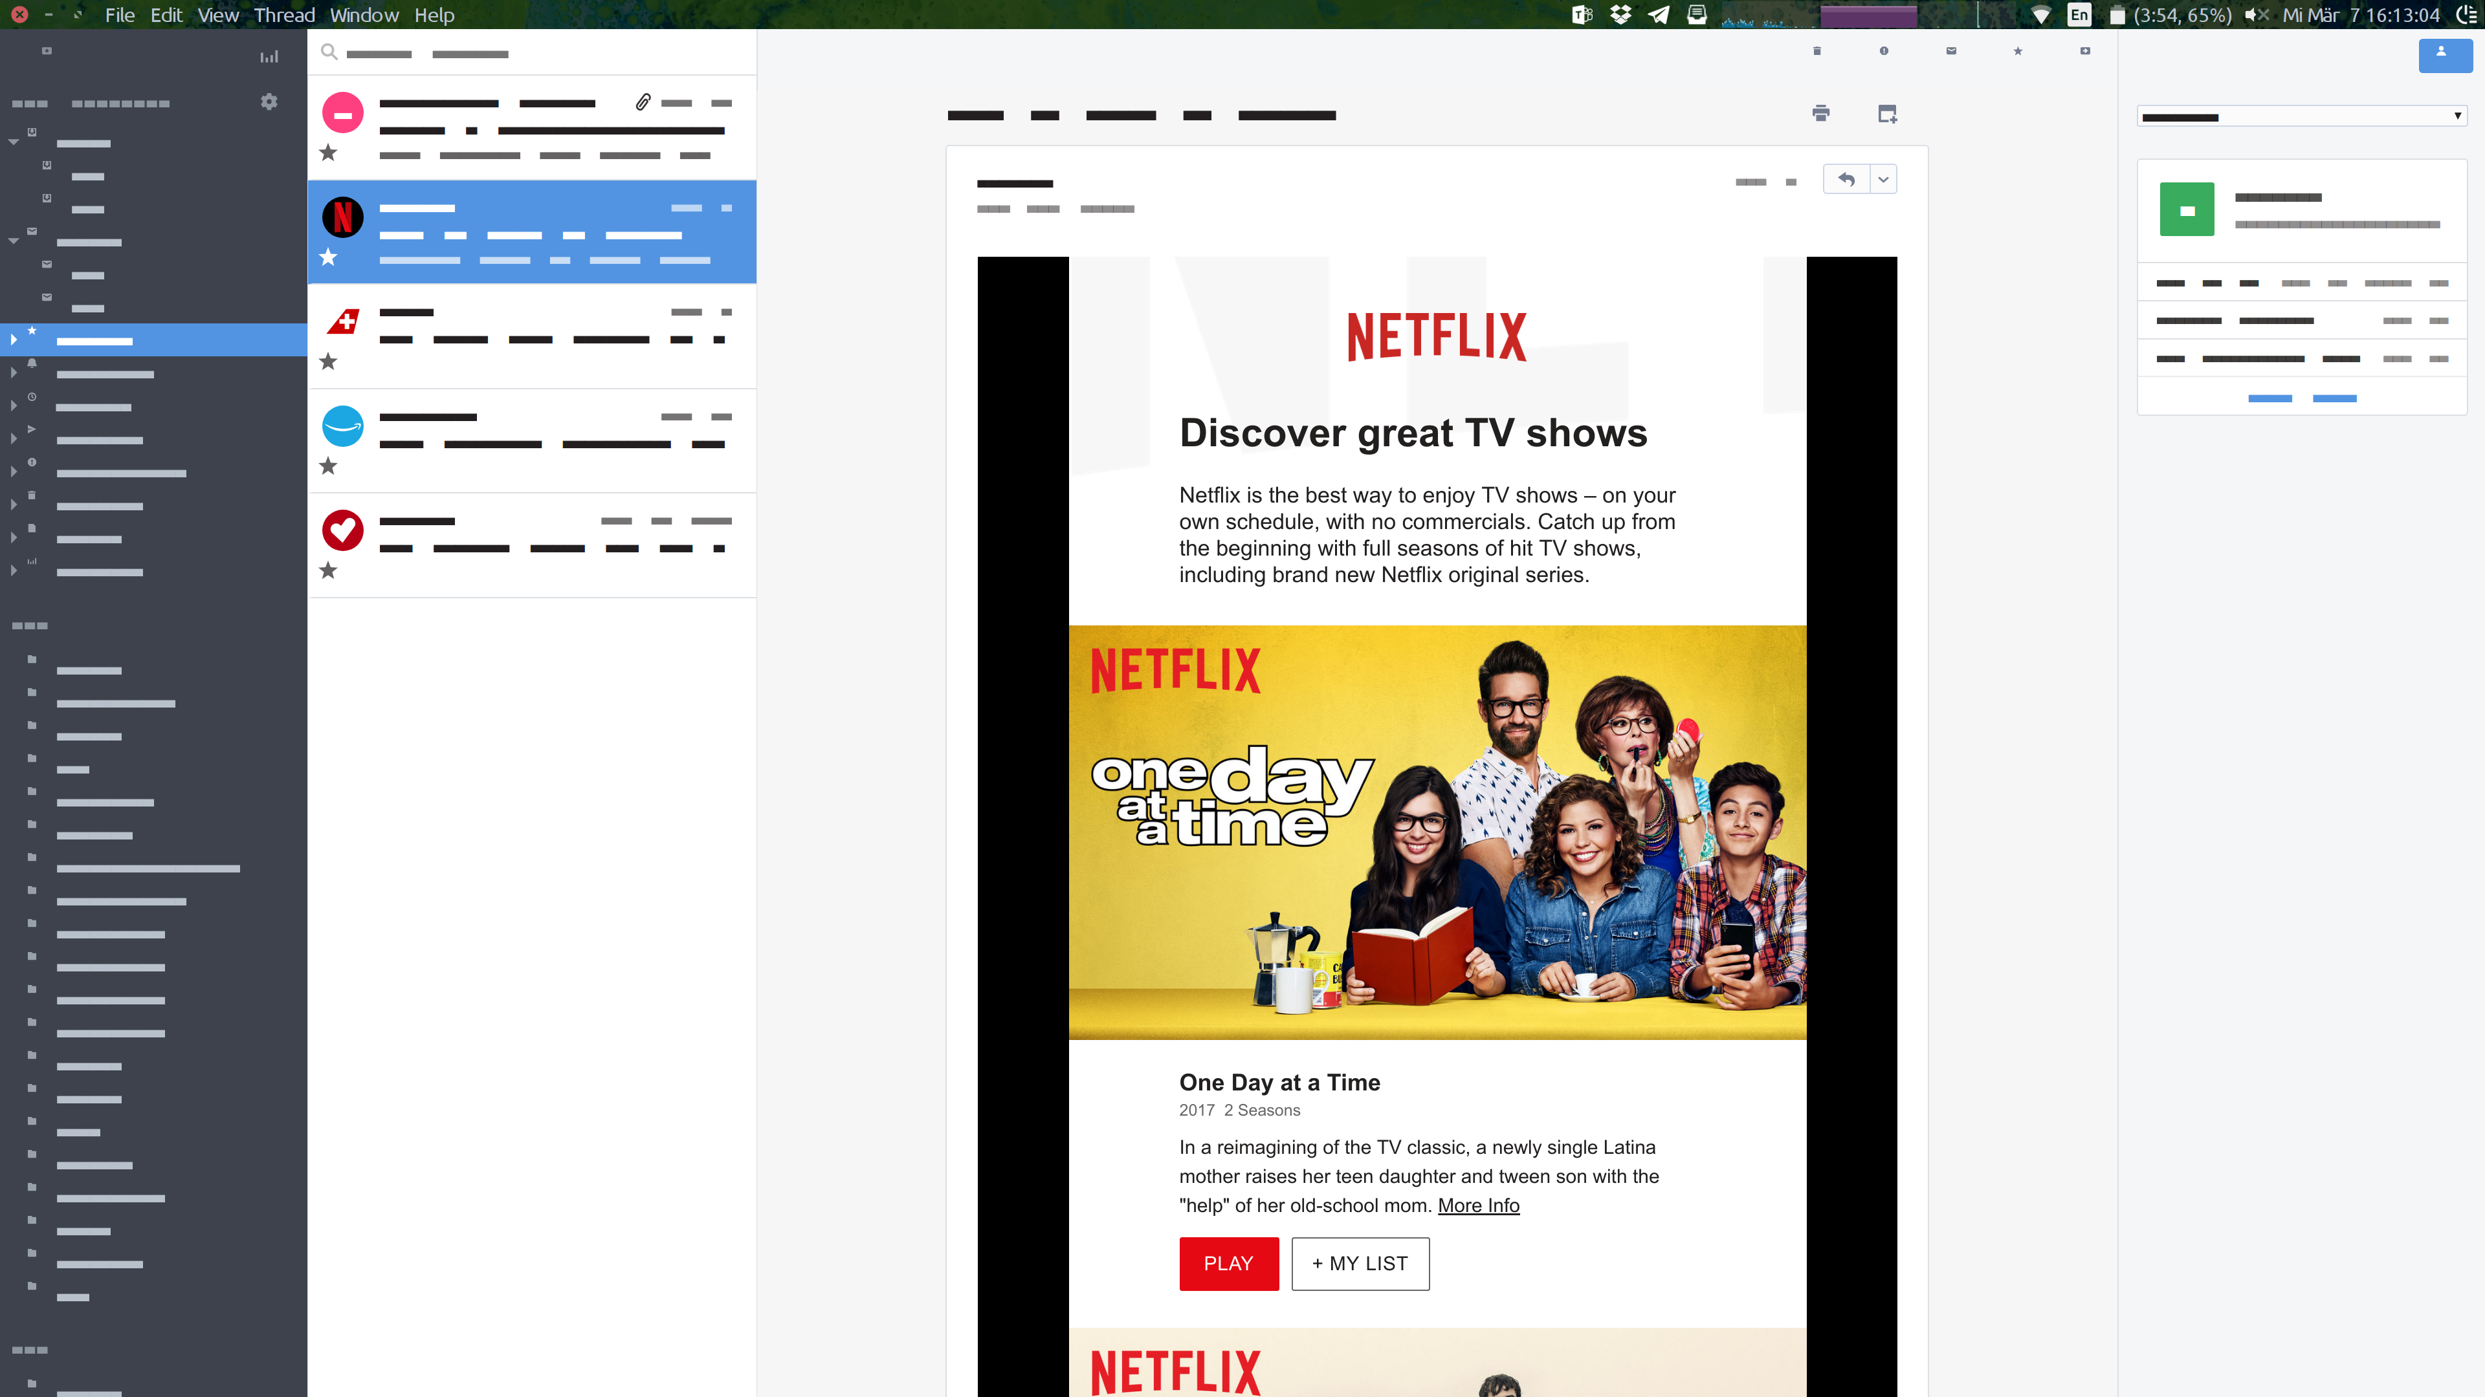Image resolution: width=2485 pixels, height=1397 pixels.
Task: Print the open email
Action: click(x=1820, y=114)
